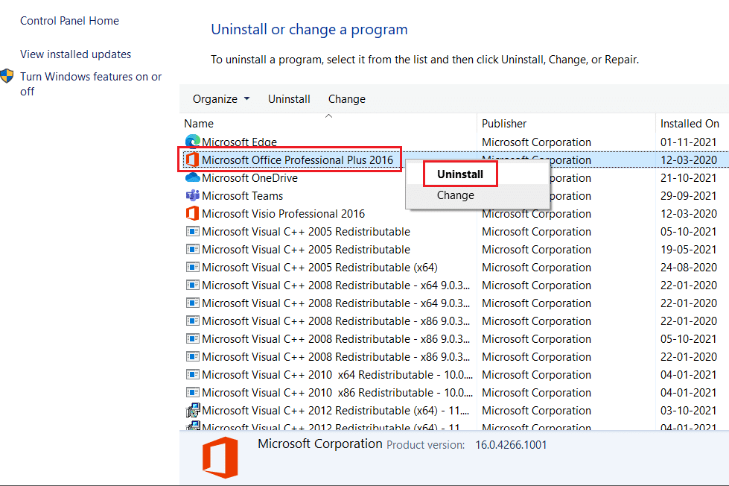Click the Microsoft Visio Professional 2016 icon

pyautogui.click(x=193, y=213)
